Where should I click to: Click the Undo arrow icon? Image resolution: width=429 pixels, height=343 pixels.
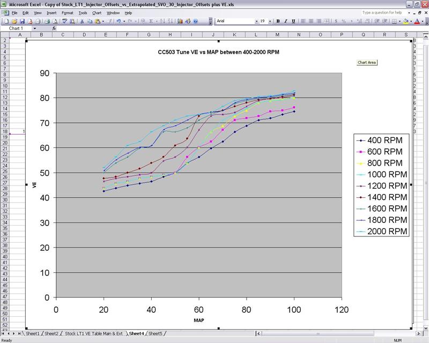(x=118, y=21)
